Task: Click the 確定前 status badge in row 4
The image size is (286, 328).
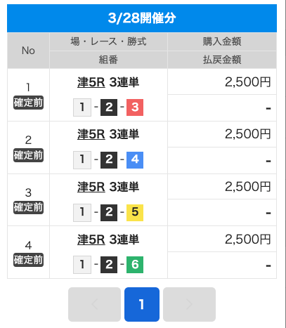Action: point(28,260)
